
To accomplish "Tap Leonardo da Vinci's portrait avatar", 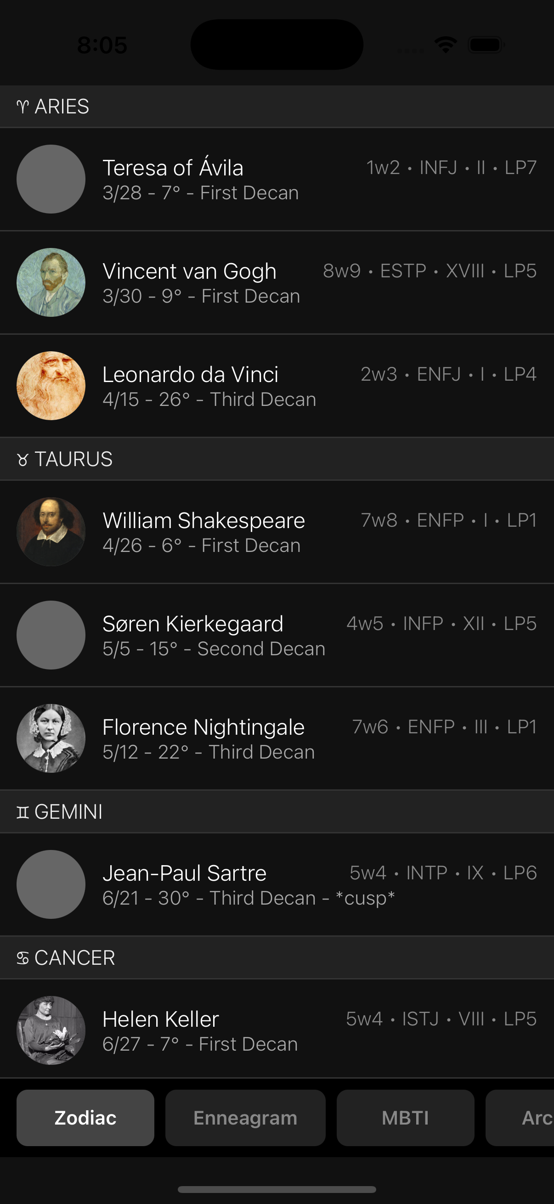I will (51, 386).
